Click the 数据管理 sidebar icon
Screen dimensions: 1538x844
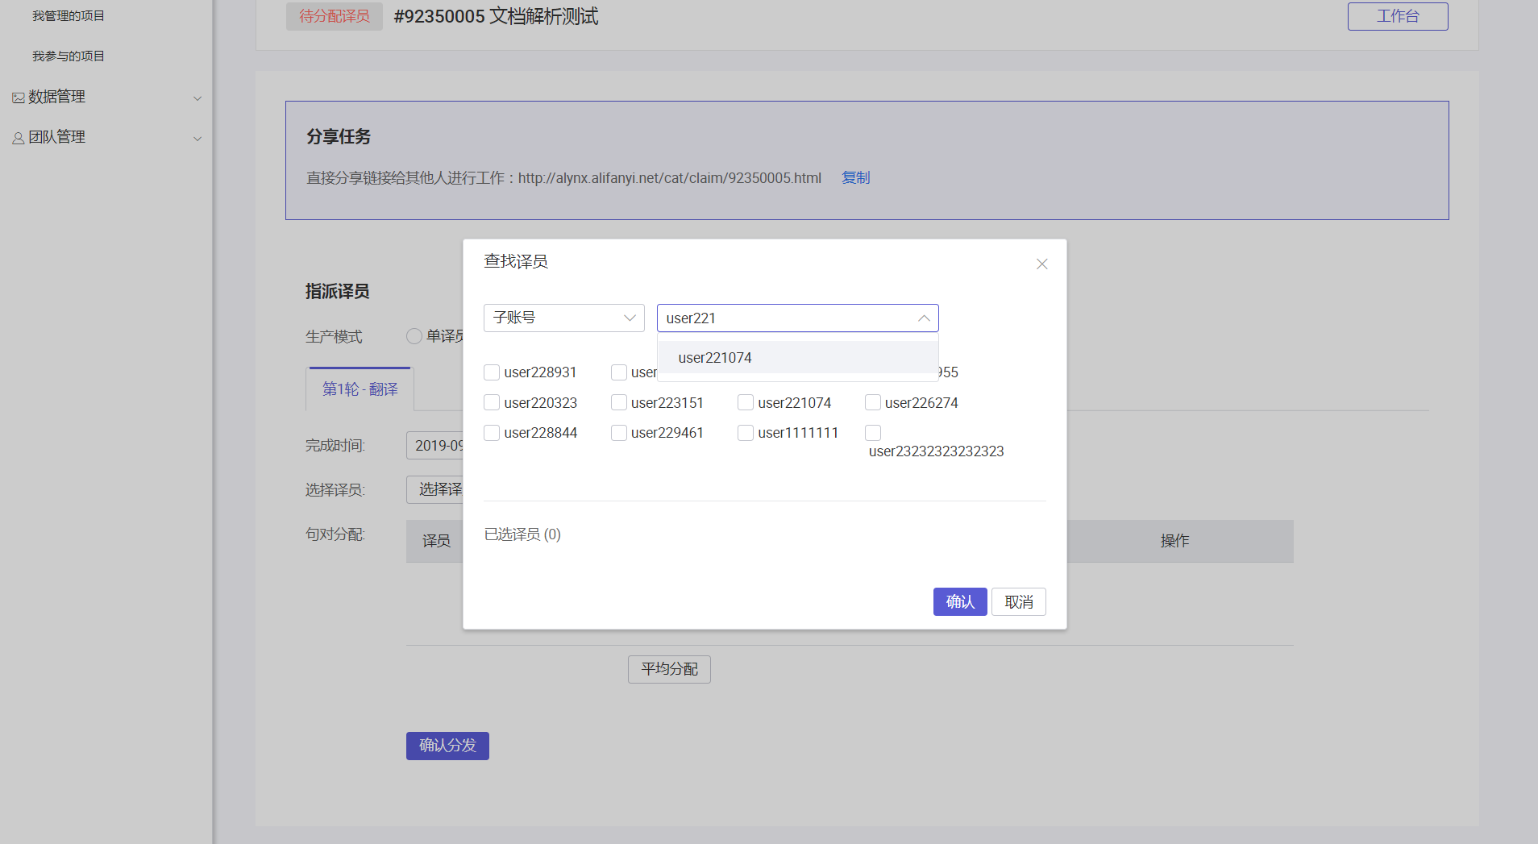[18, 98]
